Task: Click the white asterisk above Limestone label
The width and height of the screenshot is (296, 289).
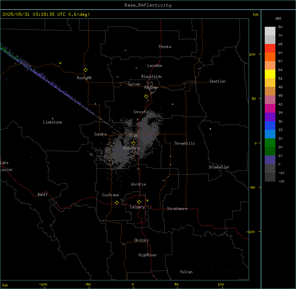Action: point(53,119)
